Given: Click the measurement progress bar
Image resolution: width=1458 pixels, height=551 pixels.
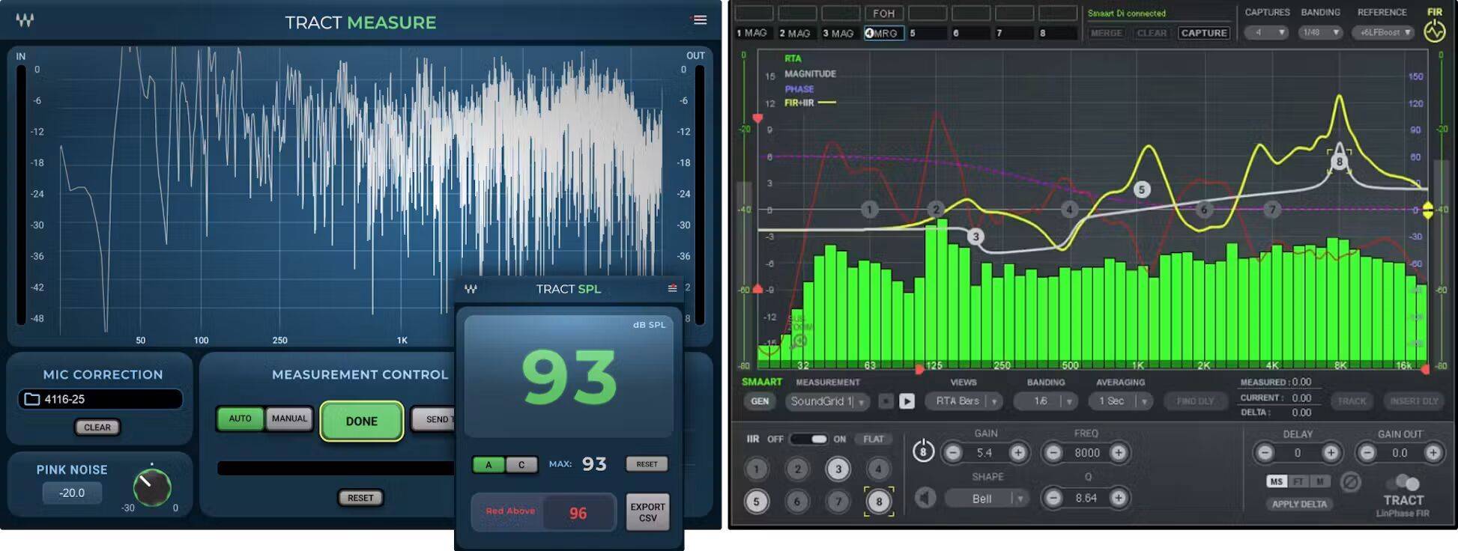Looking at the screenshot, I should pos(336,468).
